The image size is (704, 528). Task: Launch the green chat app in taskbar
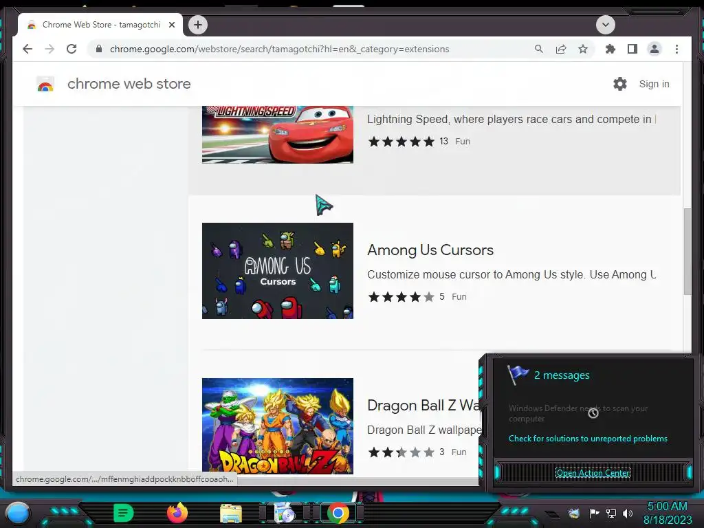pos(123,513)
